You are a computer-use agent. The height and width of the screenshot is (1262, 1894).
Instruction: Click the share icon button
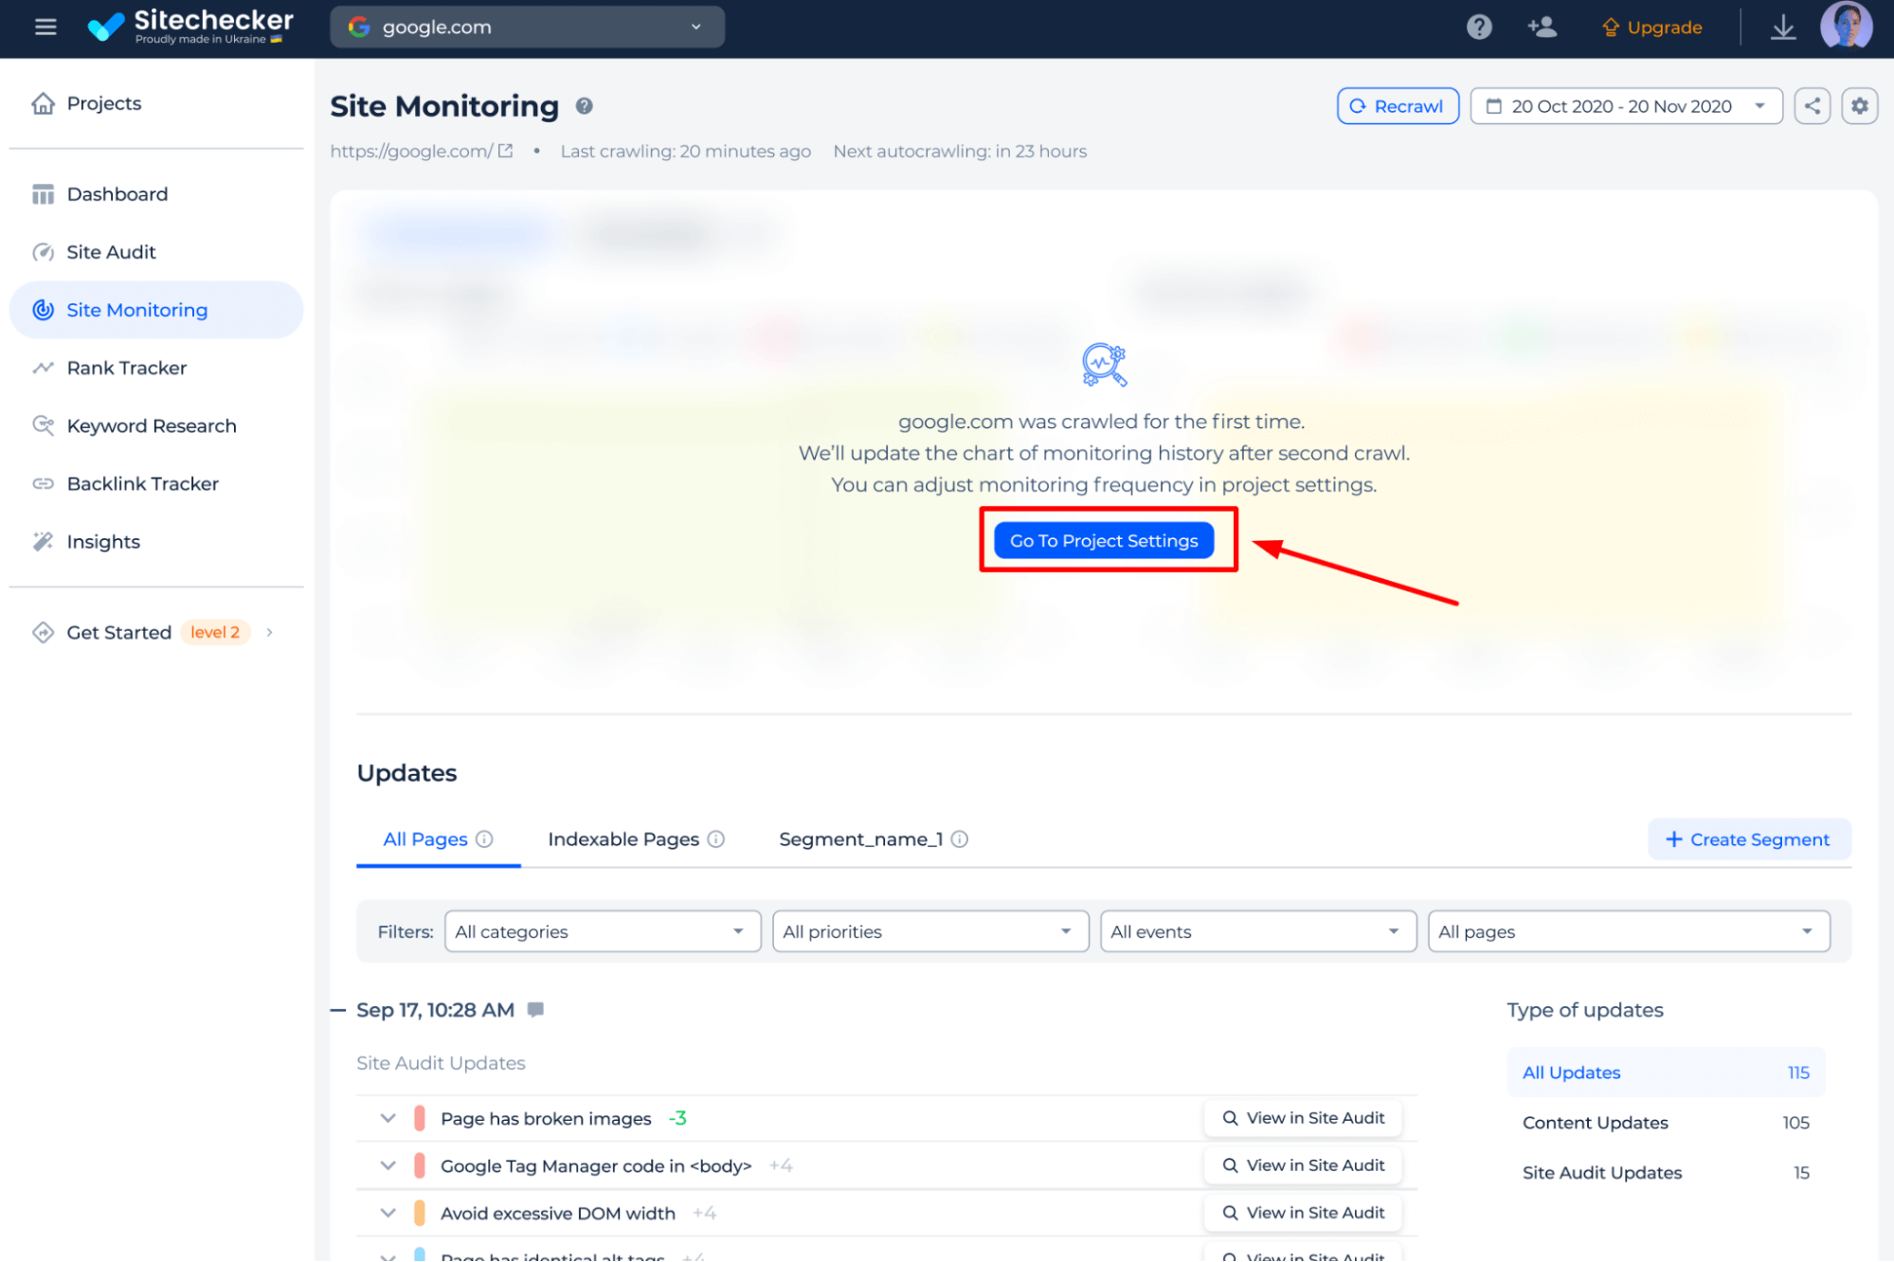pos(1812,106)
